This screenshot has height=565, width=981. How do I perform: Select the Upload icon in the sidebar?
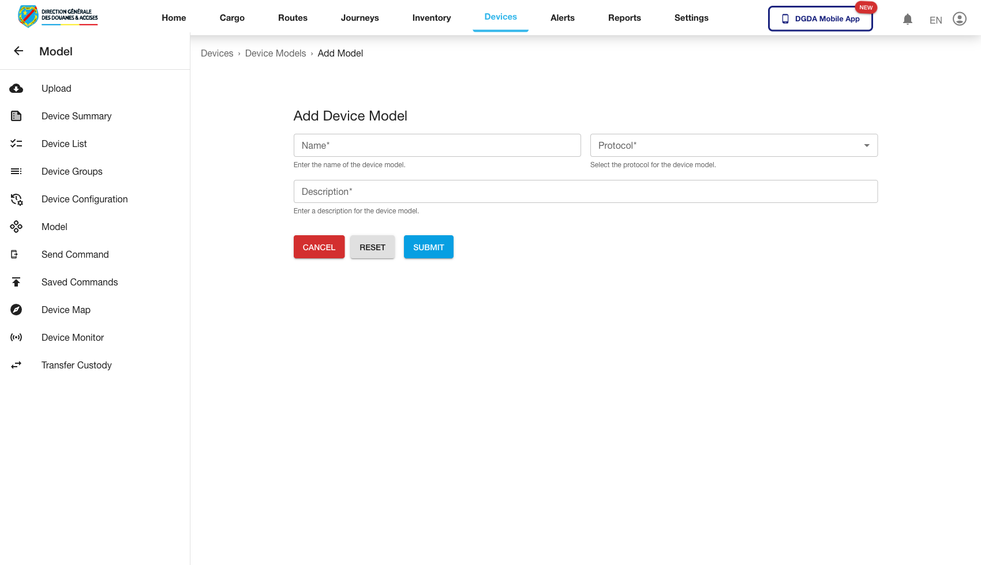(16, 88)
